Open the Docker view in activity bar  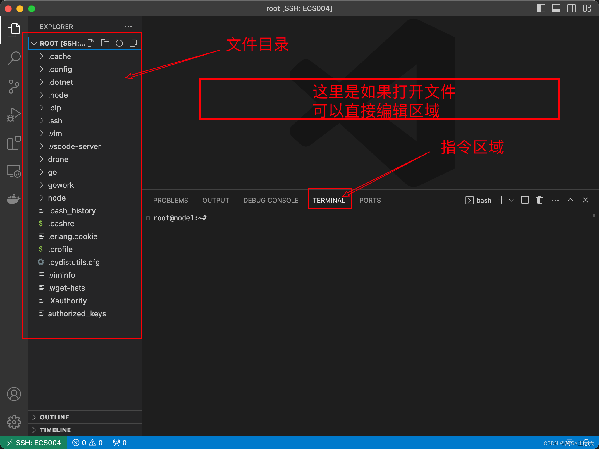(14, 199)
